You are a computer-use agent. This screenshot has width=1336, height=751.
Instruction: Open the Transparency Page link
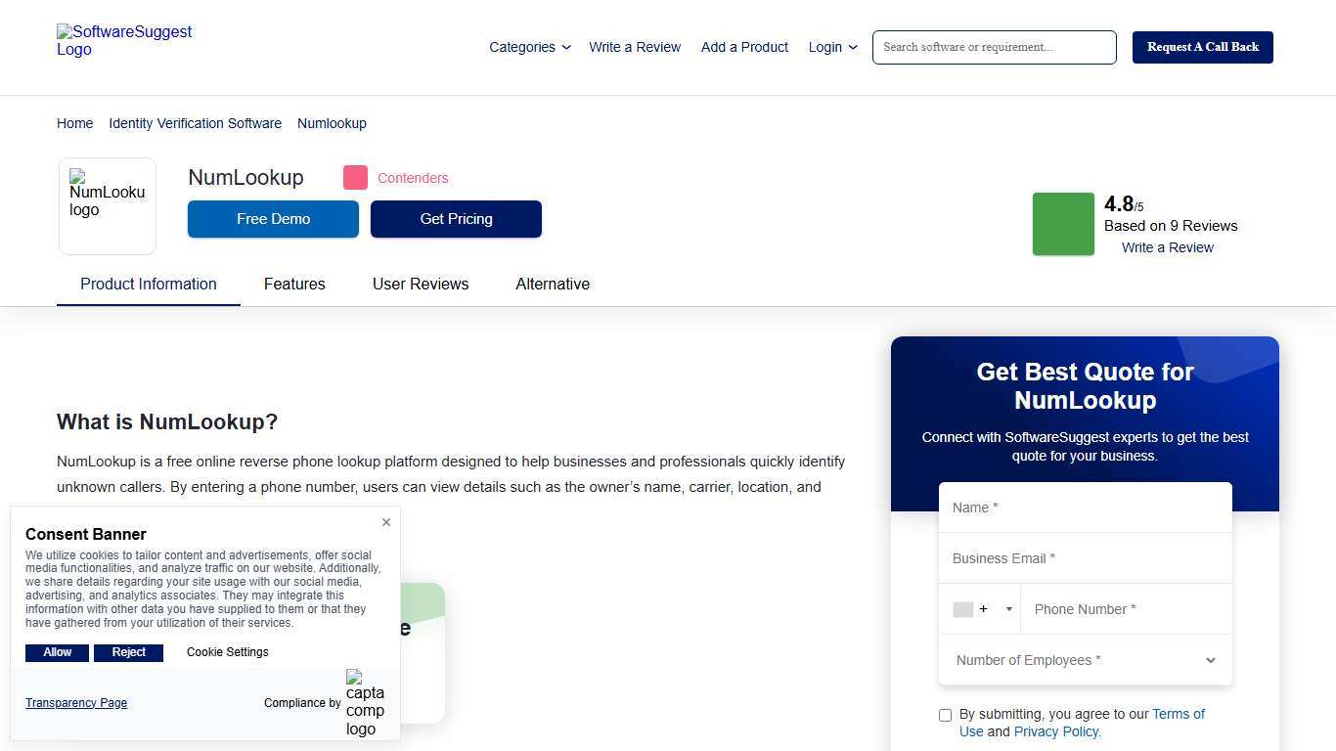click(x=75, y=703)
